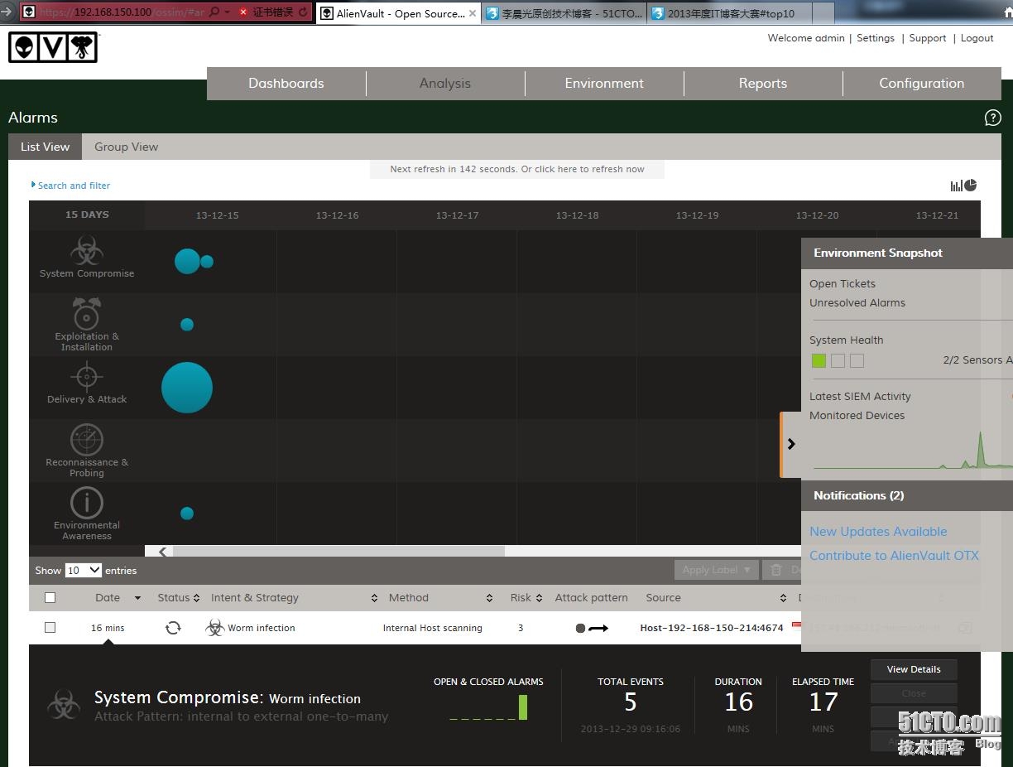The height and width of the screenshot is (767, 1013).
Task: Click the green Open & Closed Alarms bar
Action: (523, 707)
